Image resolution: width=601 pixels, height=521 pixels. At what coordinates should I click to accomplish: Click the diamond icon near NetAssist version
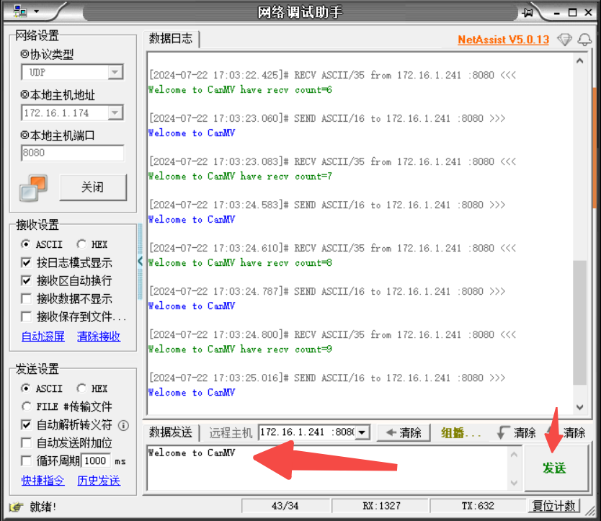(x=564, y=40)
